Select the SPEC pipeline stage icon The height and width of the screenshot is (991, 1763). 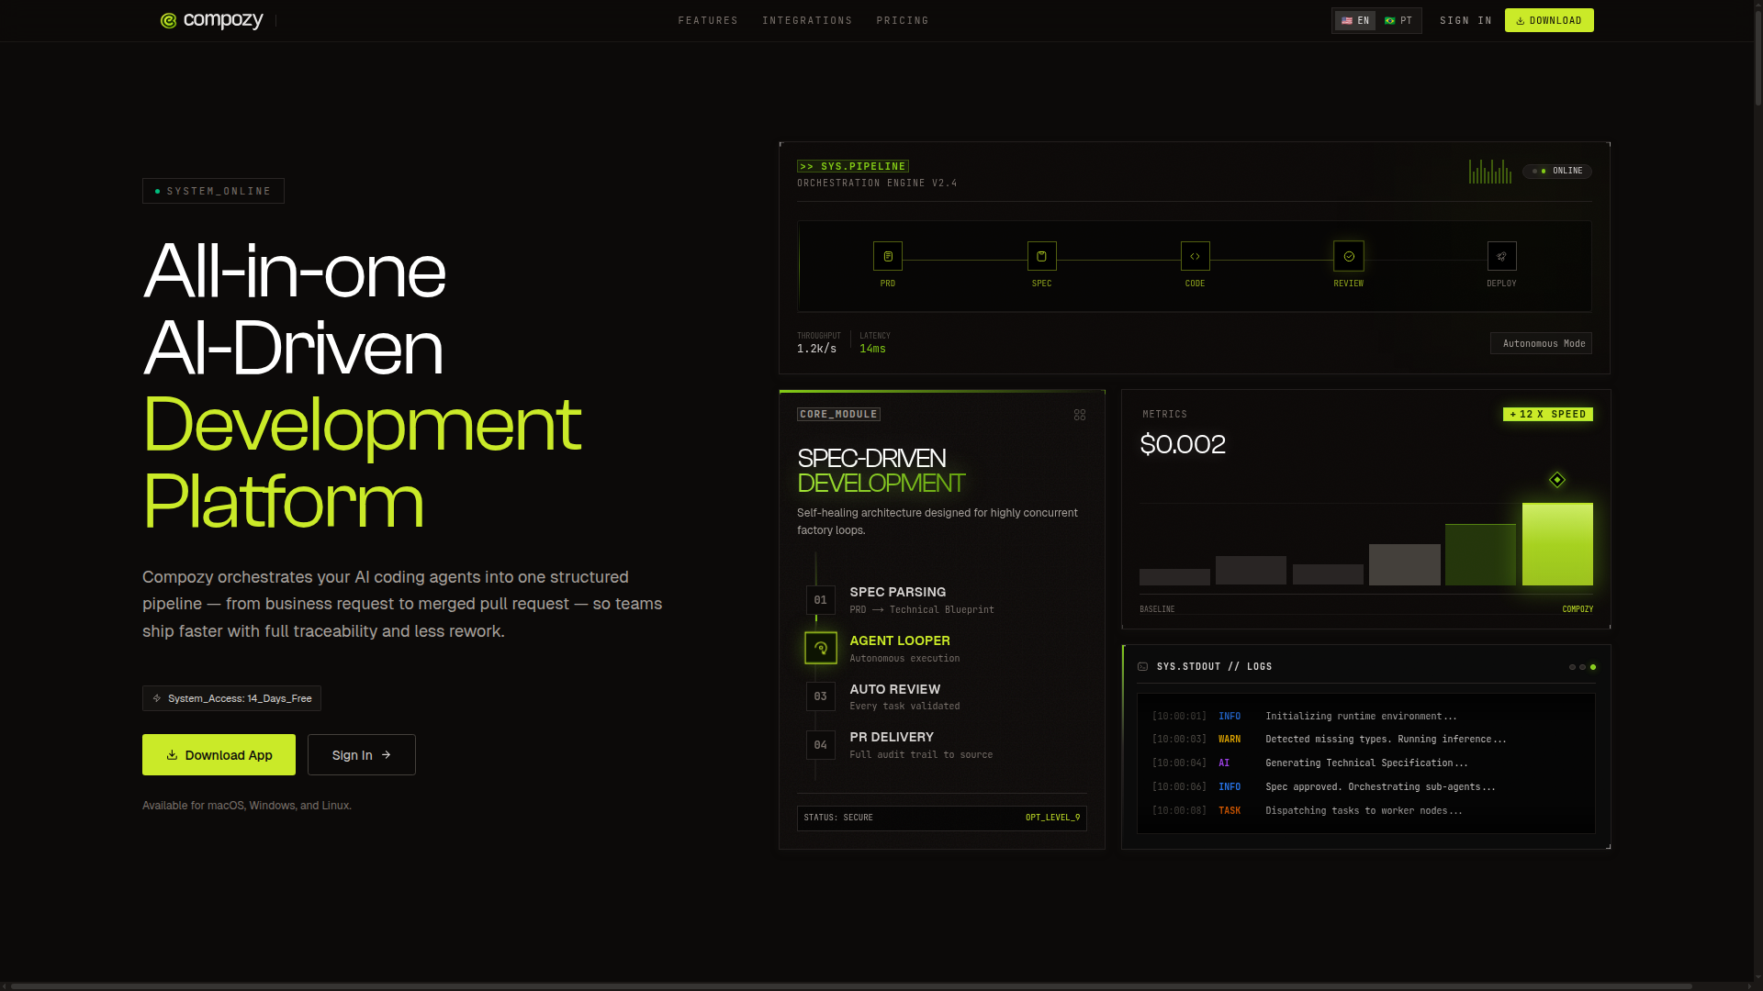(x=1041, y=256)
